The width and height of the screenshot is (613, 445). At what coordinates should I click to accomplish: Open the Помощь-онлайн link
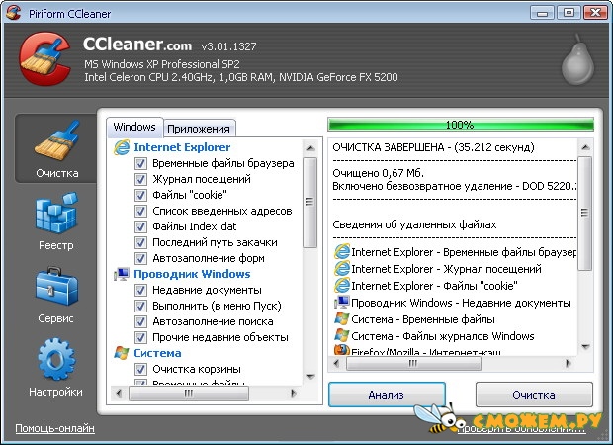click(x=54, y=428)
